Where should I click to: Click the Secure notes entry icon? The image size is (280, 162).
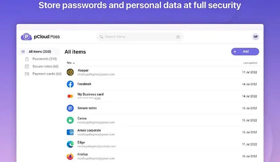point(70,108)
